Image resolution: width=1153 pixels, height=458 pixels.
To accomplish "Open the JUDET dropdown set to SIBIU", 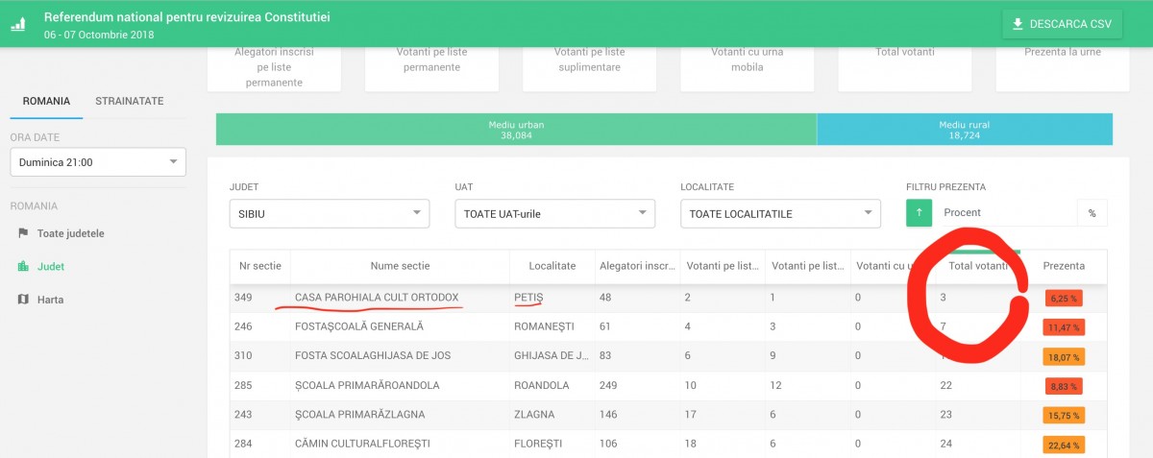I will pos(330,213).
